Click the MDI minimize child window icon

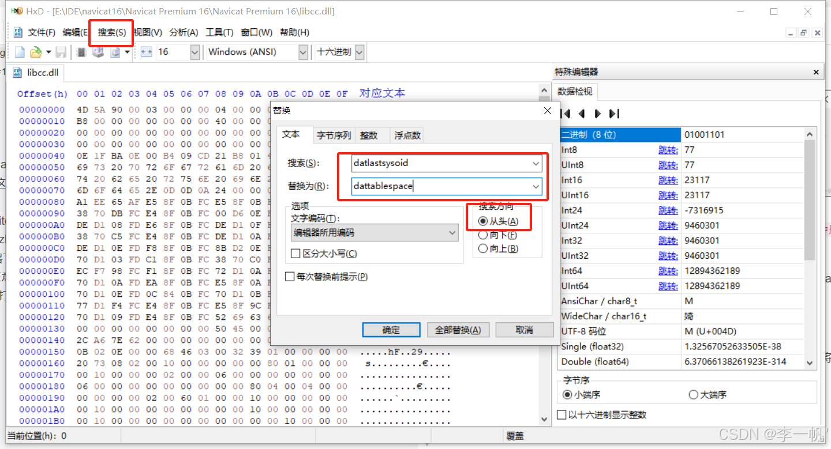pos(791,33)
